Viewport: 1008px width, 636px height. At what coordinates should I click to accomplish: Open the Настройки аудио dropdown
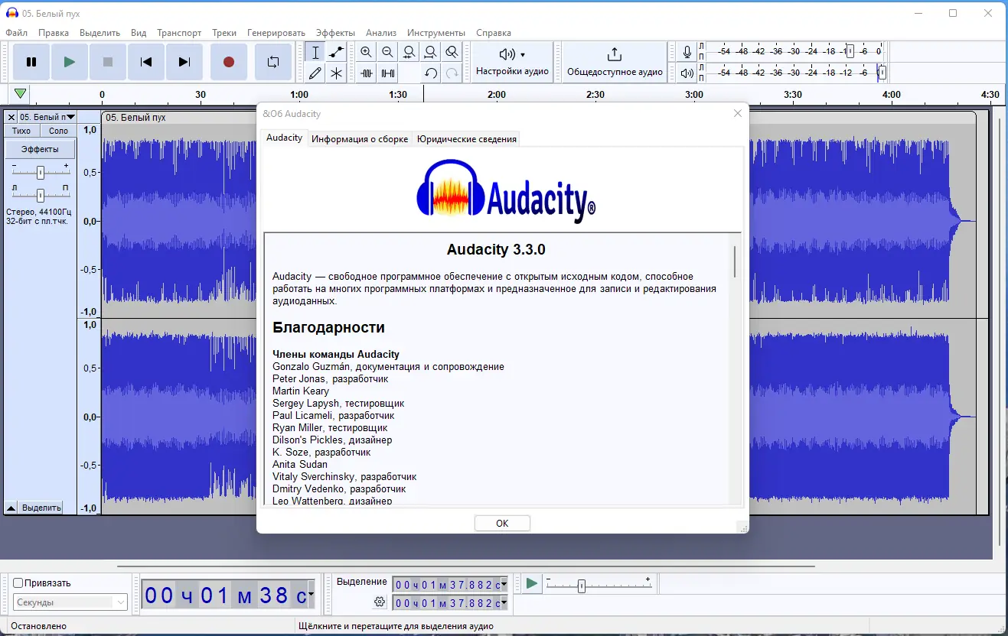(x=512, y=62)
